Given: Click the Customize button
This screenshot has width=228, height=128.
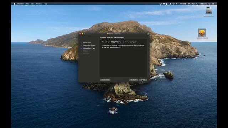Looking at the screenshot, I should click(x=105, y=80).
